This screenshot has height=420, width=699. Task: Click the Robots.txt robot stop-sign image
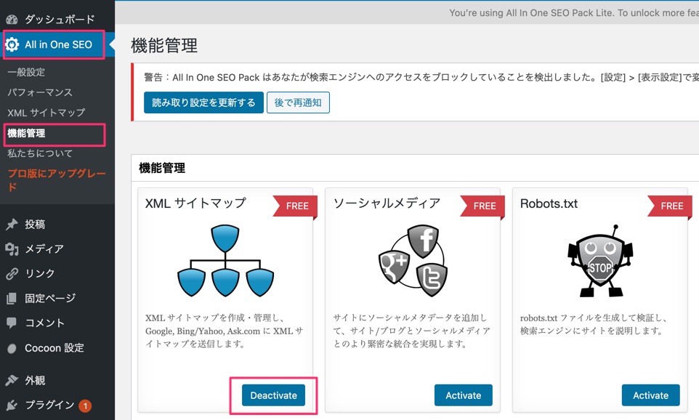coord(600,261)
